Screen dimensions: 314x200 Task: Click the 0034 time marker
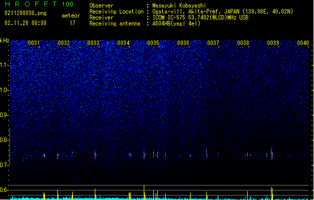click(x=123, y=42)
